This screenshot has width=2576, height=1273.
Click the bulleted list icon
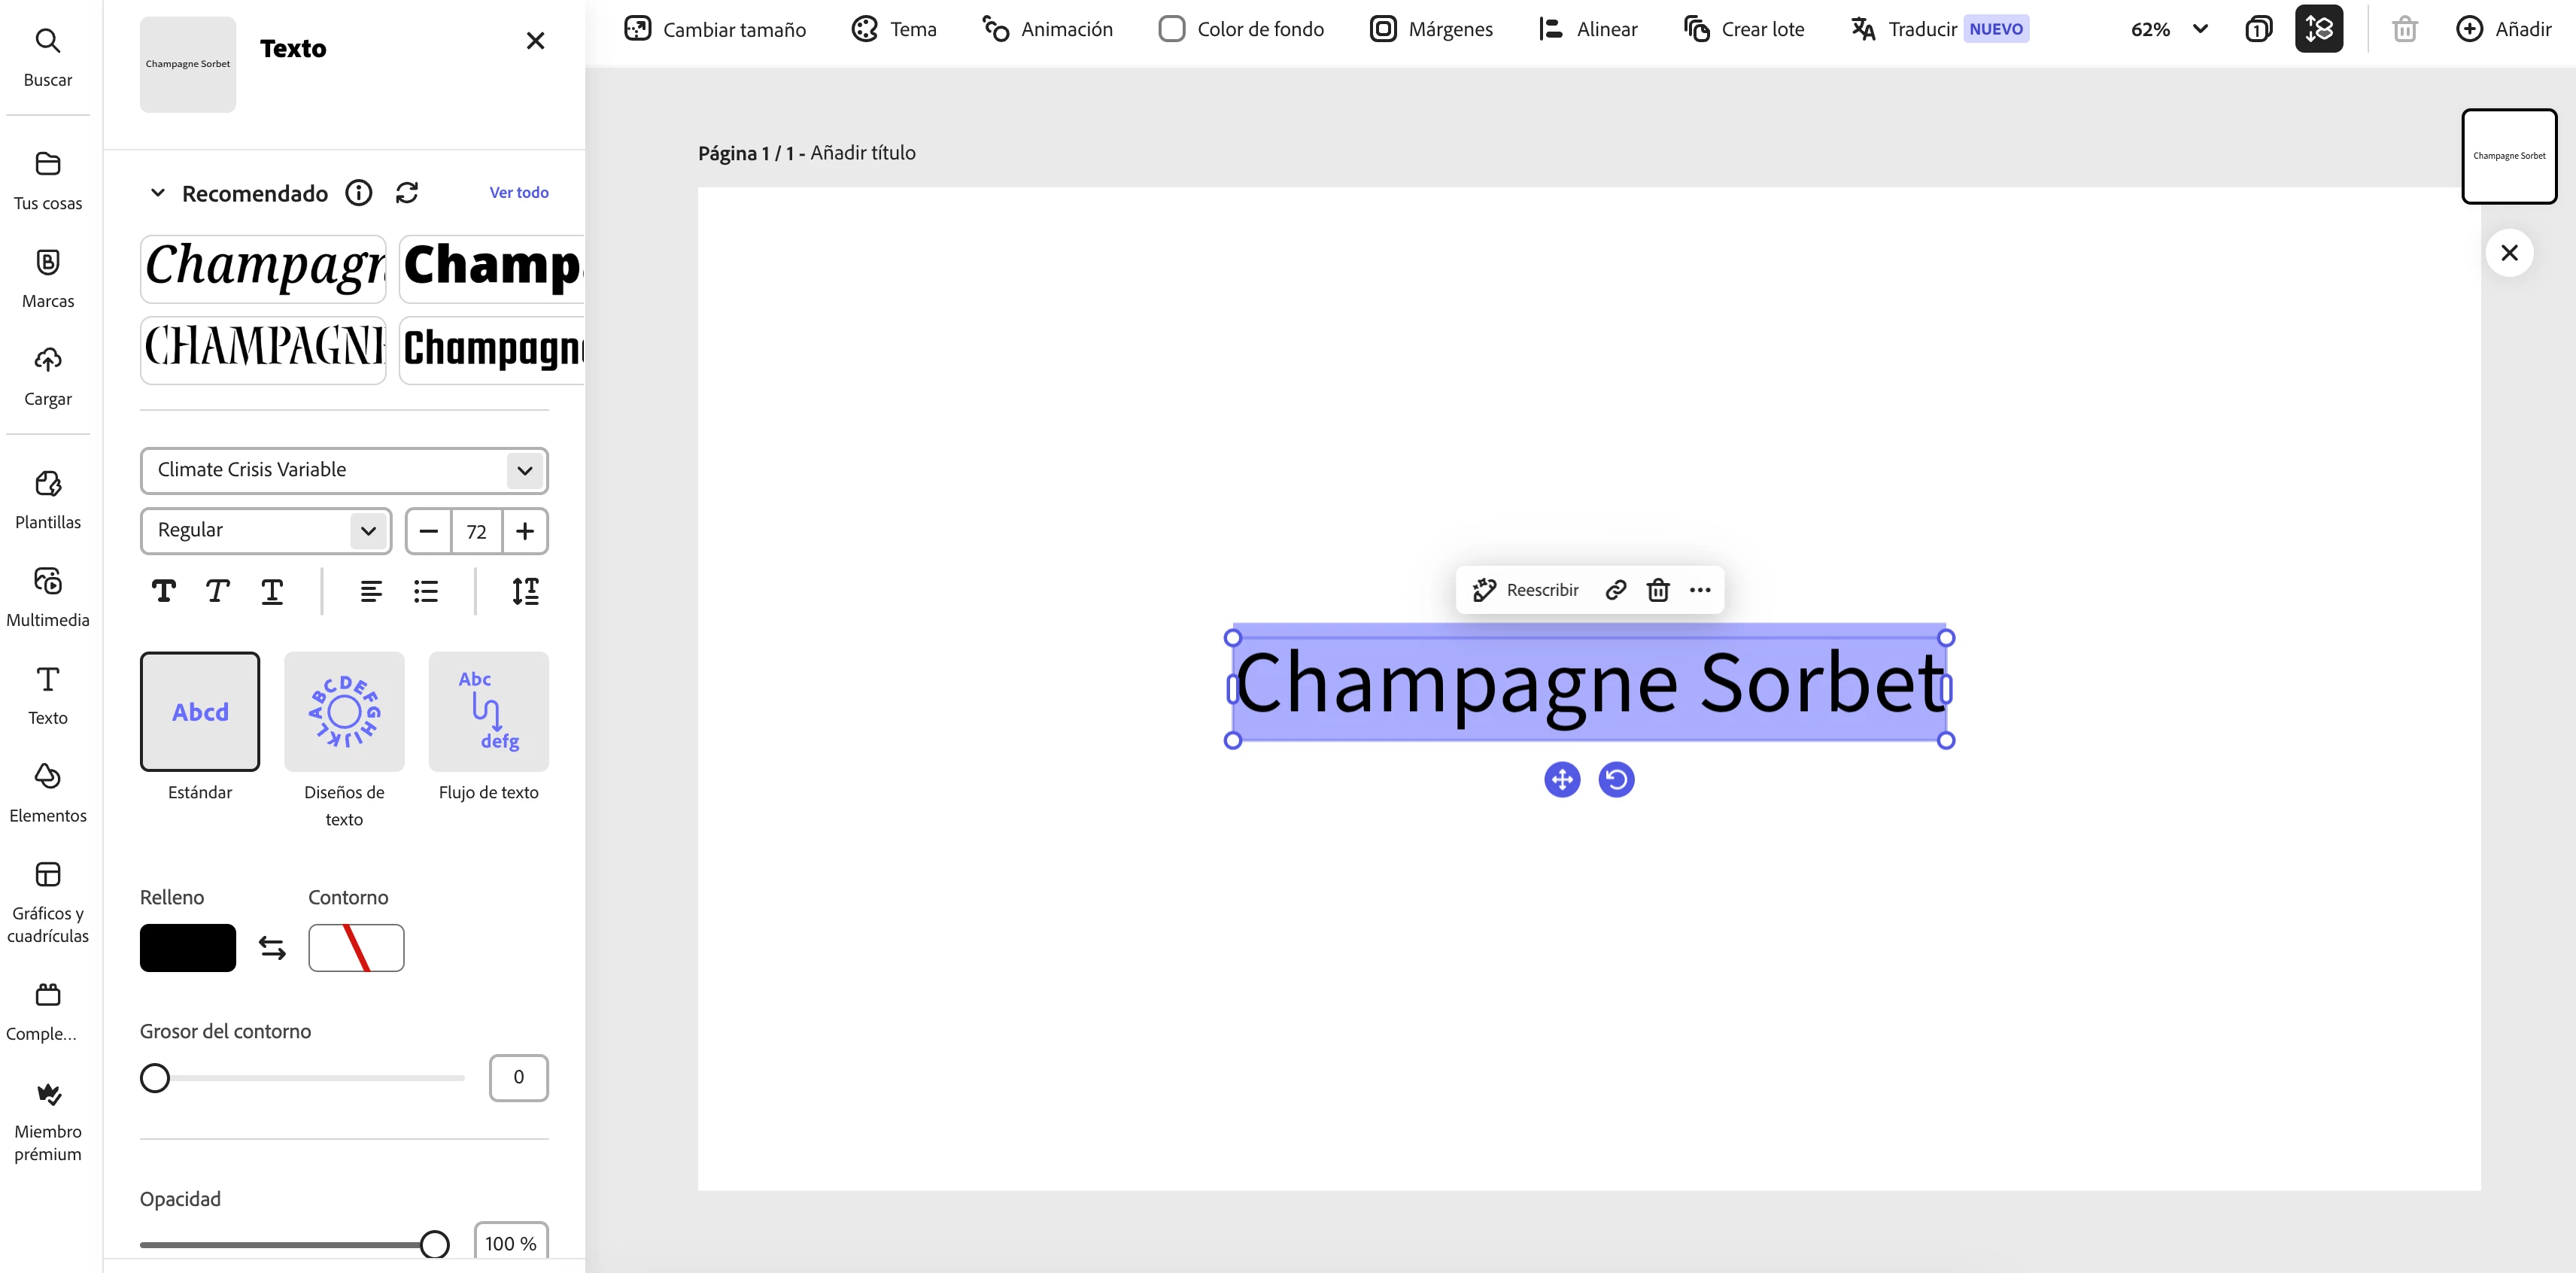pos(426,591)
